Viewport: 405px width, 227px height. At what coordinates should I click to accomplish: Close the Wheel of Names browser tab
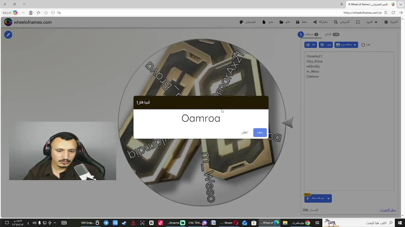[349, 4]
